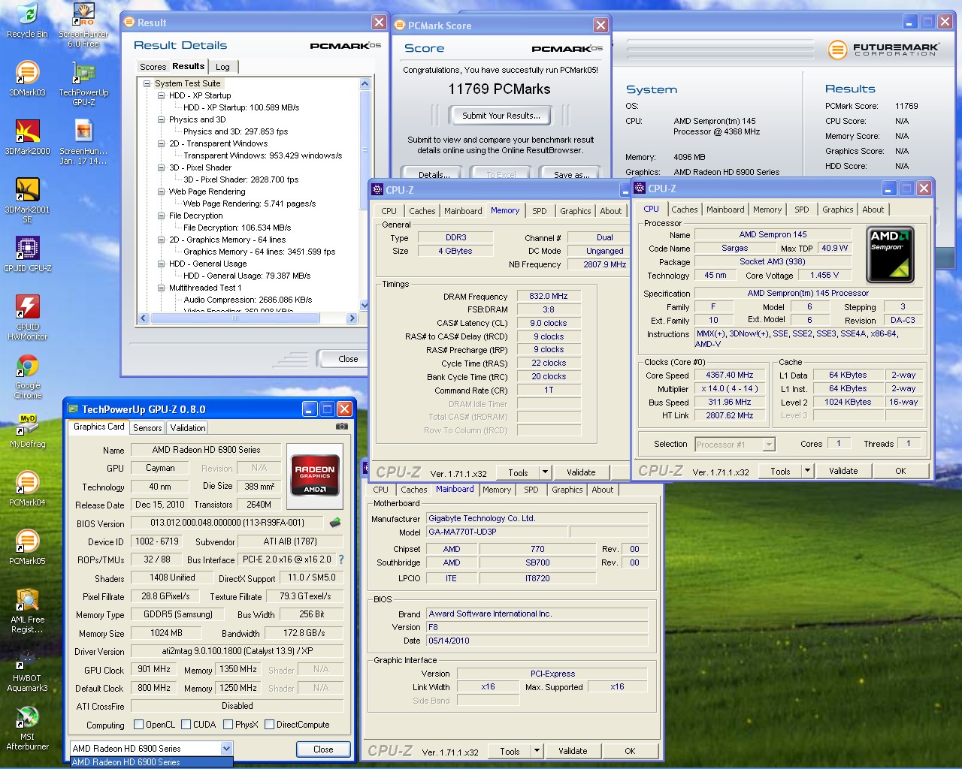Collapse the Physics and 3D node
The height and width of the screenshot is (769, 962).
161,119
